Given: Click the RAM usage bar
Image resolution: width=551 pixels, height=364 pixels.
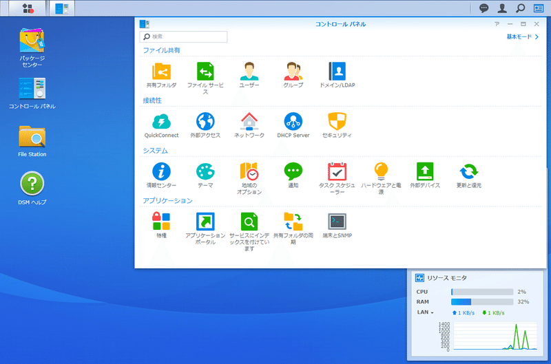Looking at the screenshot, I should pos(482,302).
